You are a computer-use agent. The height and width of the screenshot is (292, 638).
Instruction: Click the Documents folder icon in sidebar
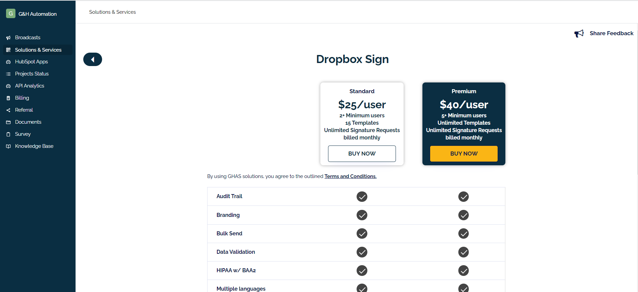(x=8, y=122)
